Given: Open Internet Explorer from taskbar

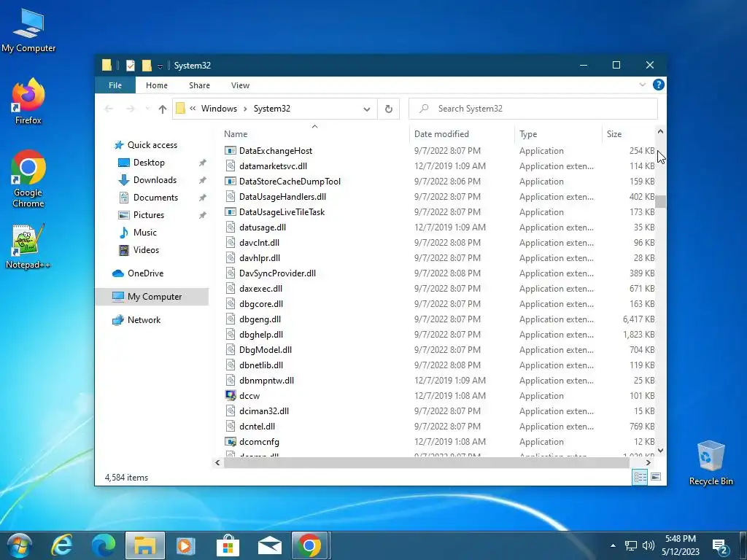Looking at the screenshot, I should pos(62,545).
